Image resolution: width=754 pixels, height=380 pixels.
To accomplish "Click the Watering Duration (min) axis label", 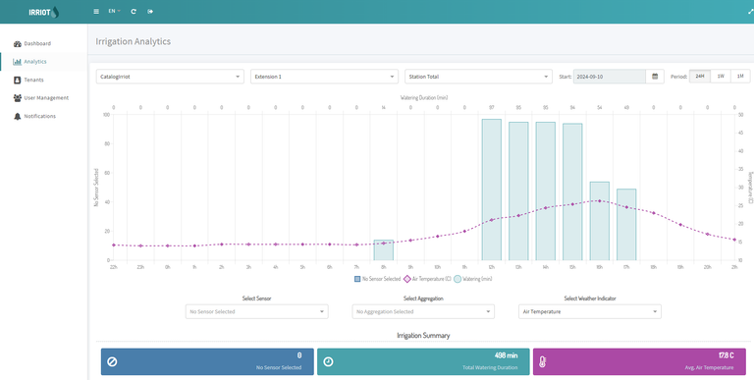I will tap(424, 97).
